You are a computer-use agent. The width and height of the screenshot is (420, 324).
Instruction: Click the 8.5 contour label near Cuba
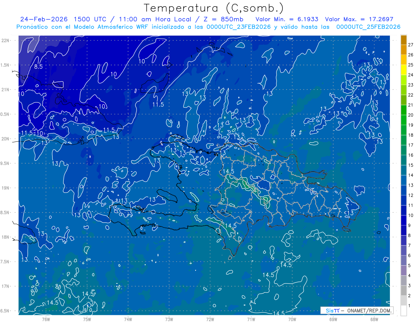coord(38,66)
